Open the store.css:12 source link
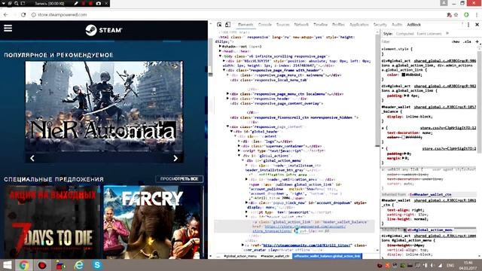Screen dimensions: 482x271 coord(448,128)
